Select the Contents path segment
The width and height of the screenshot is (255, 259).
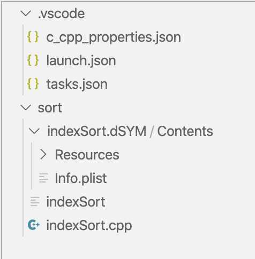pyautogui.click(x=185, y=131)
